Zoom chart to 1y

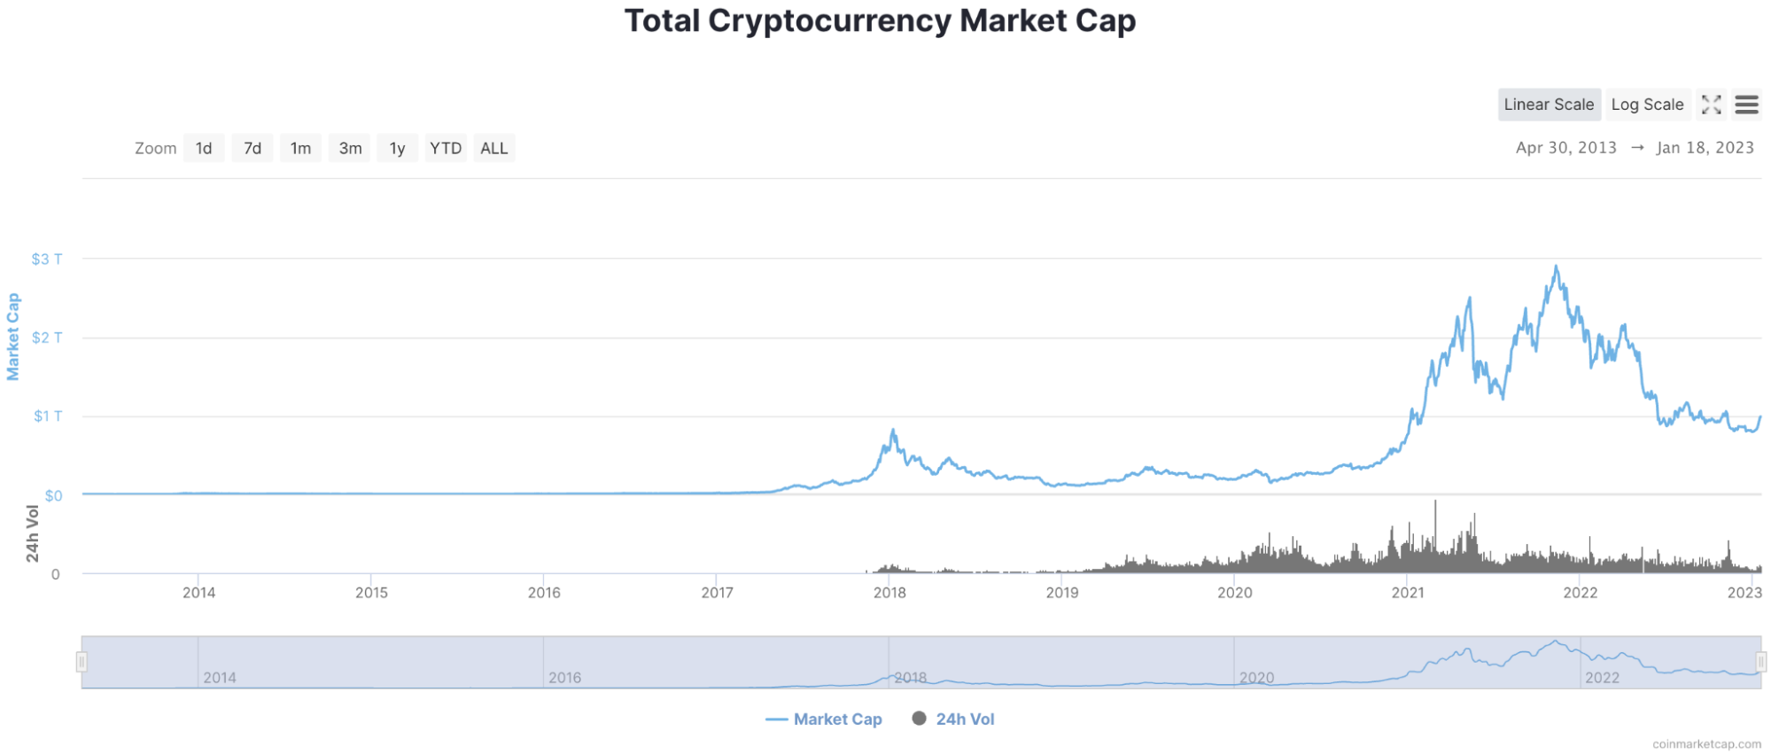pyautogui.click(x=397, y=148)
